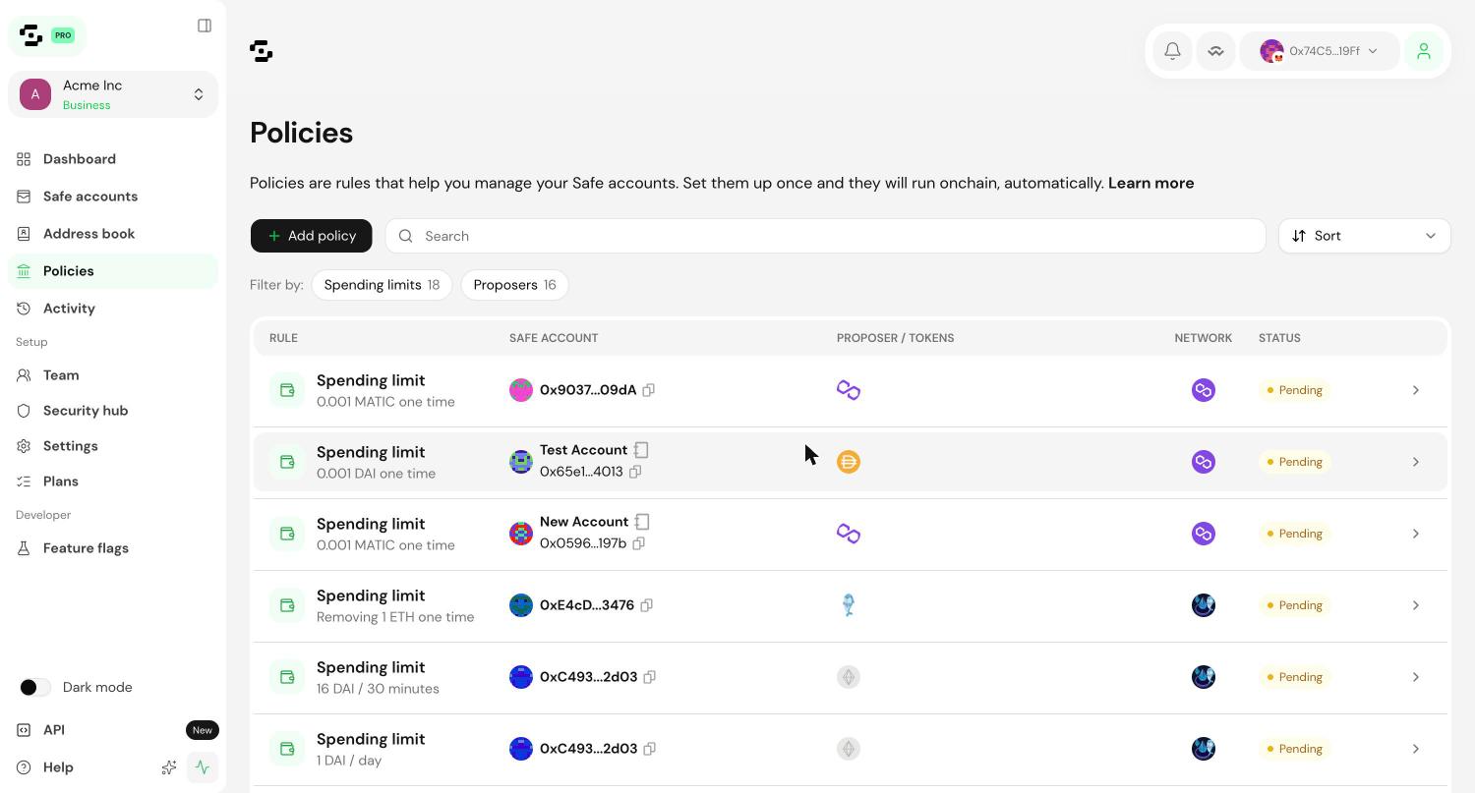This screenshot has height=793, width=1475.
Task: Open API page
Action: (x=54, y=730)
